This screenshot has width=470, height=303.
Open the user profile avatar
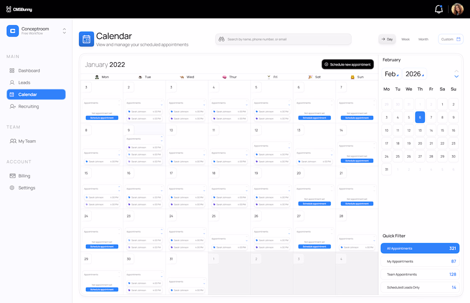point(458,9)
